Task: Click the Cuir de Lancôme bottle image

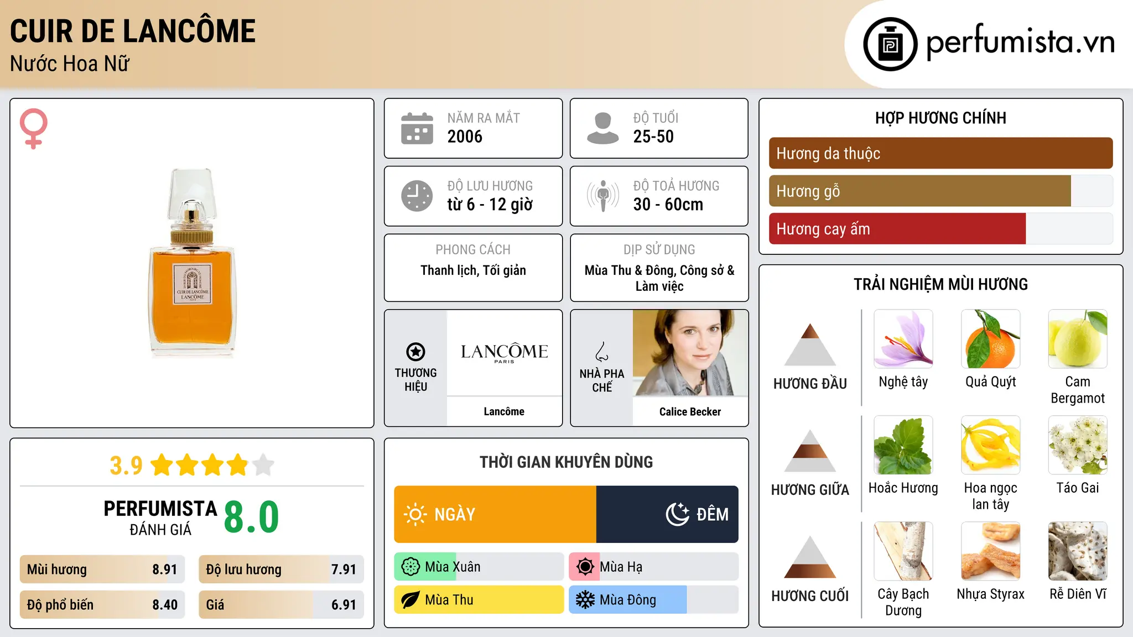Action: click(x=192, y=263)
